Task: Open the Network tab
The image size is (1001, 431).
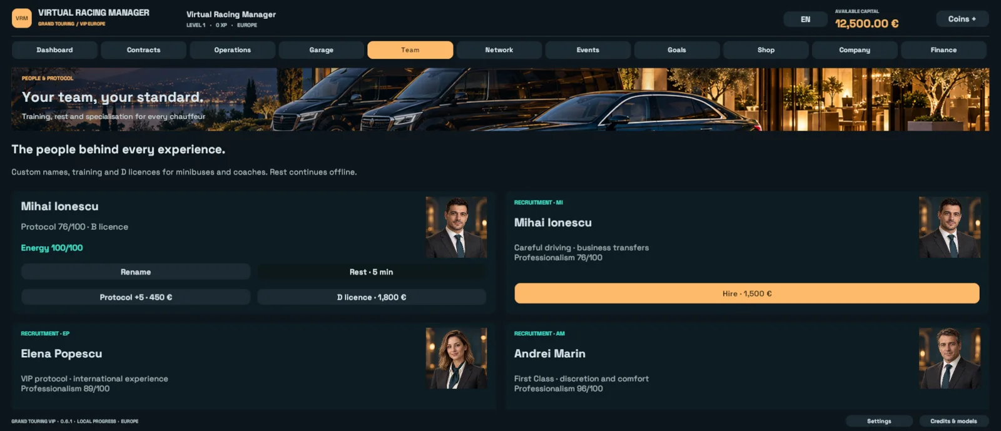Action: point(499,50)
